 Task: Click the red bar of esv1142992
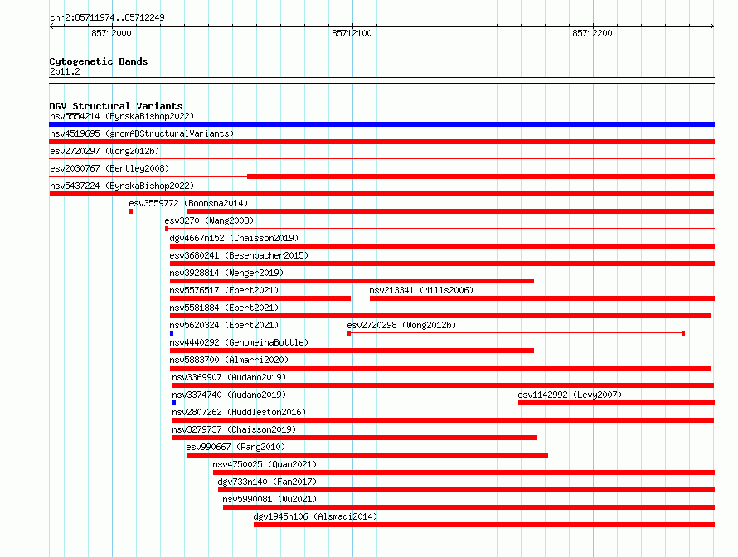[x=617, y=403]
